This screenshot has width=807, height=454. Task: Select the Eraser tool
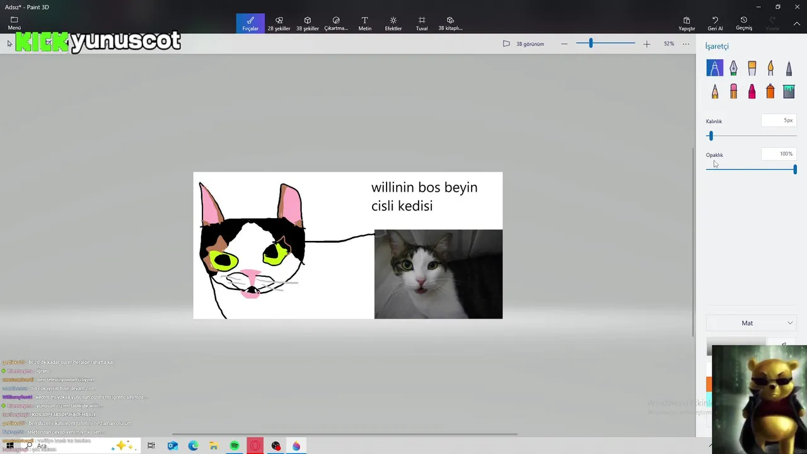click(x=733, y=92)
